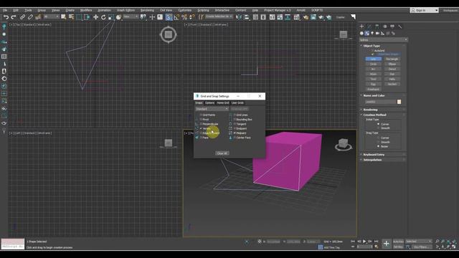Open the Create Selection Set dropdown
The width and height of the screenshot is (459, 258).
coord(219,16)
